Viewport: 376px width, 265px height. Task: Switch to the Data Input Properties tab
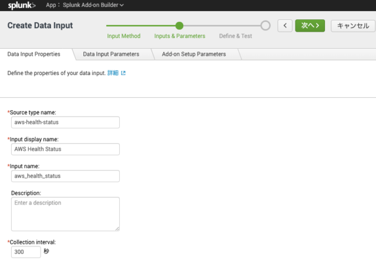point(34,54)
